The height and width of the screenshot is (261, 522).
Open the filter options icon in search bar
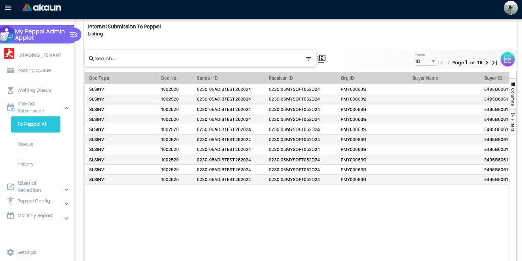point(308,59)
